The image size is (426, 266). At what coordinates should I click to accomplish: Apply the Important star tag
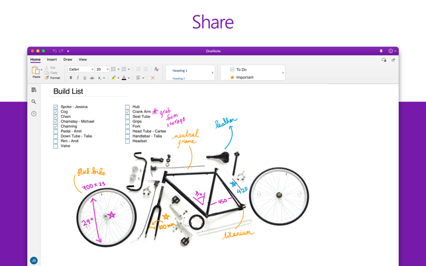tap(242, 77)
